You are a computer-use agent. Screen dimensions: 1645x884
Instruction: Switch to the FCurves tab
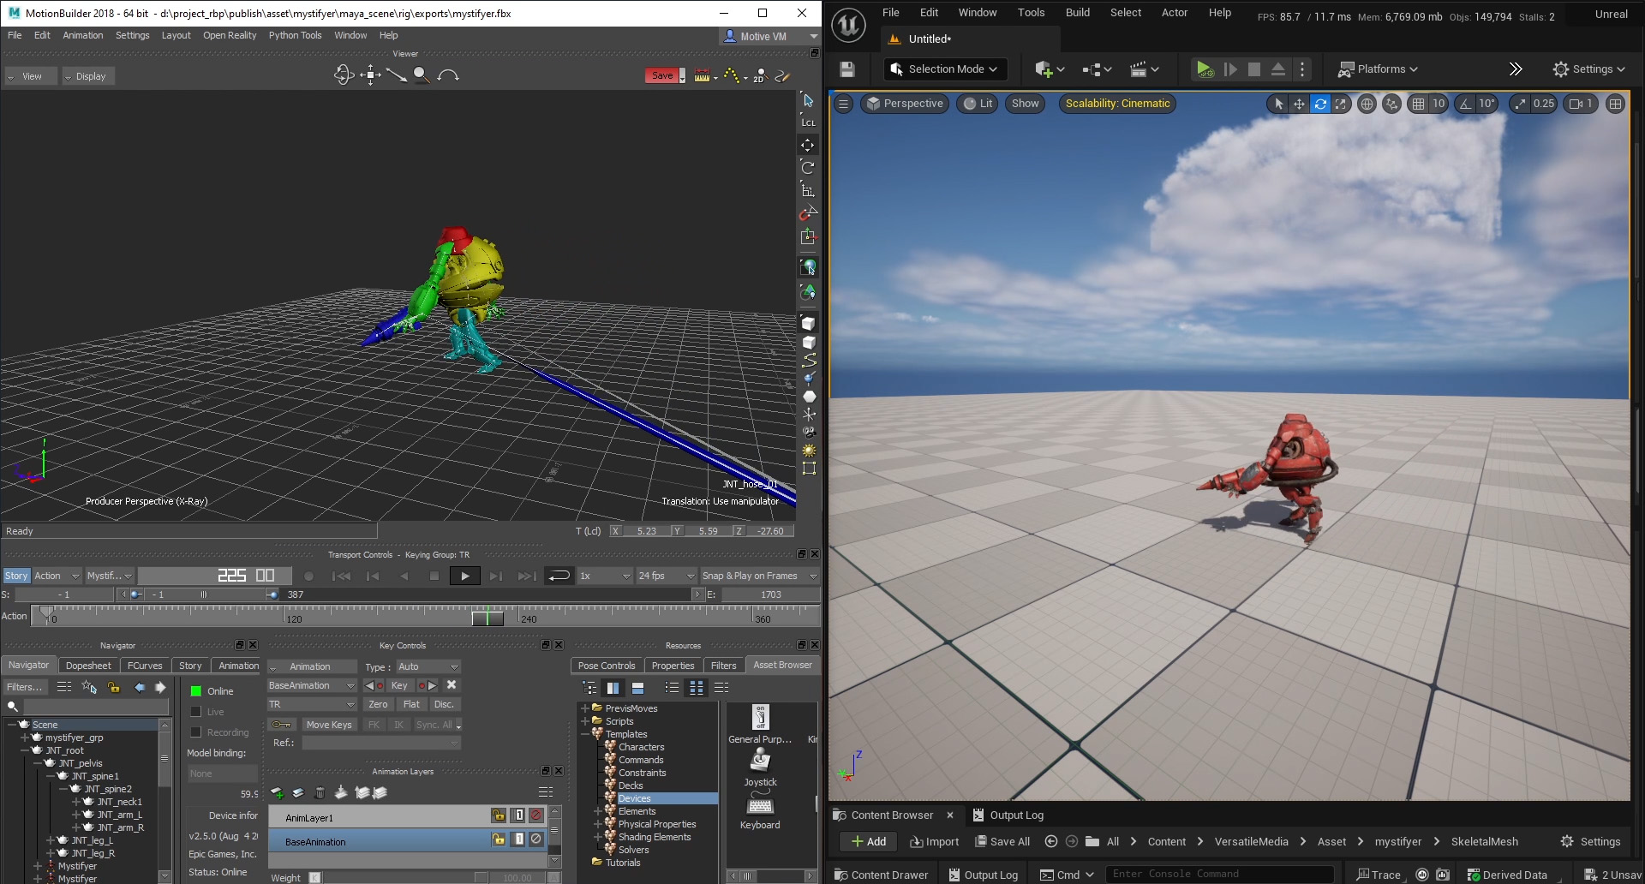pos(145,666)
